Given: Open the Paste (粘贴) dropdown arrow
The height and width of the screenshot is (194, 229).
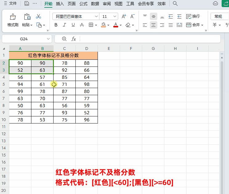Looking at the screenshot, I should point(31,25).
